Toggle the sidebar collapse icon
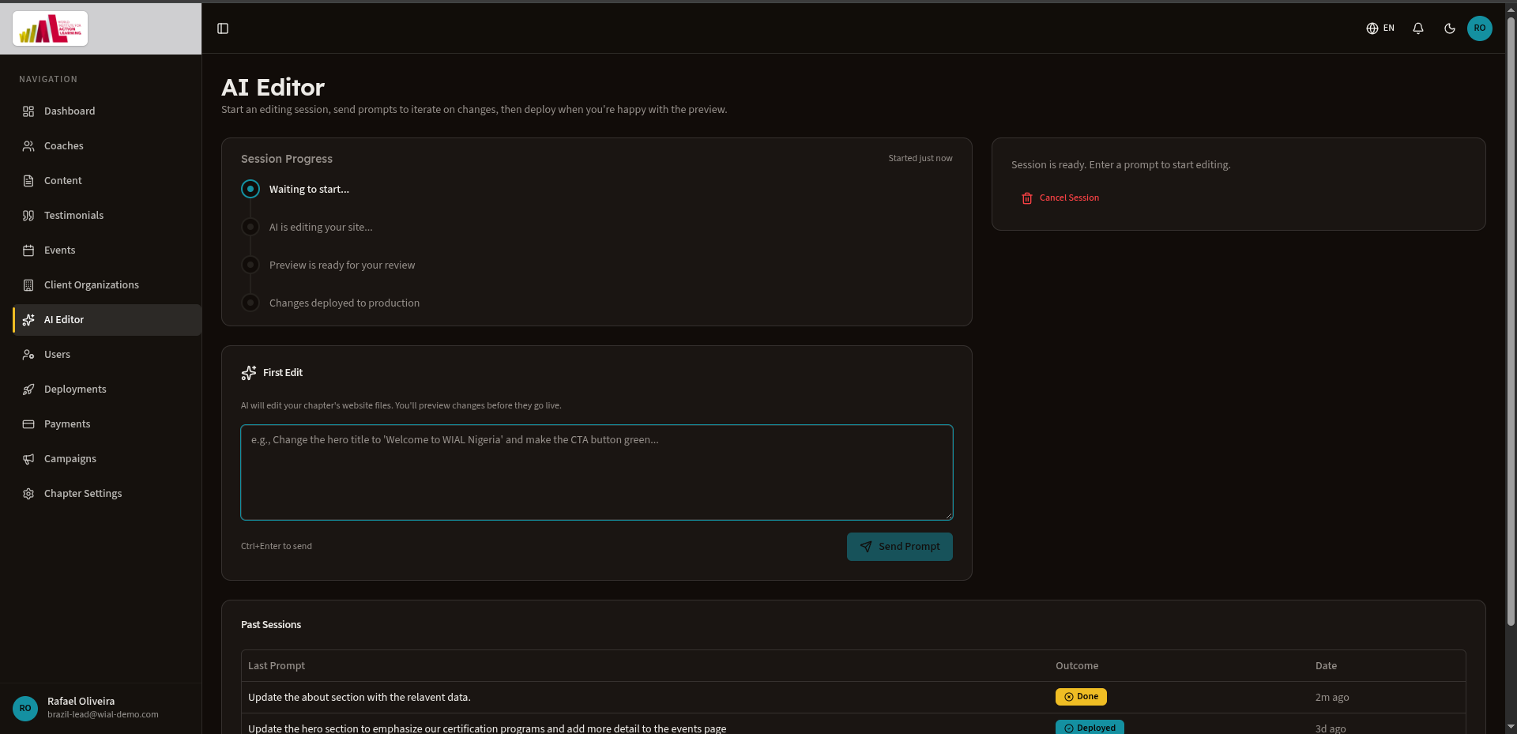The width and height of the screenshot is (1517, 734). pos(223,28)
